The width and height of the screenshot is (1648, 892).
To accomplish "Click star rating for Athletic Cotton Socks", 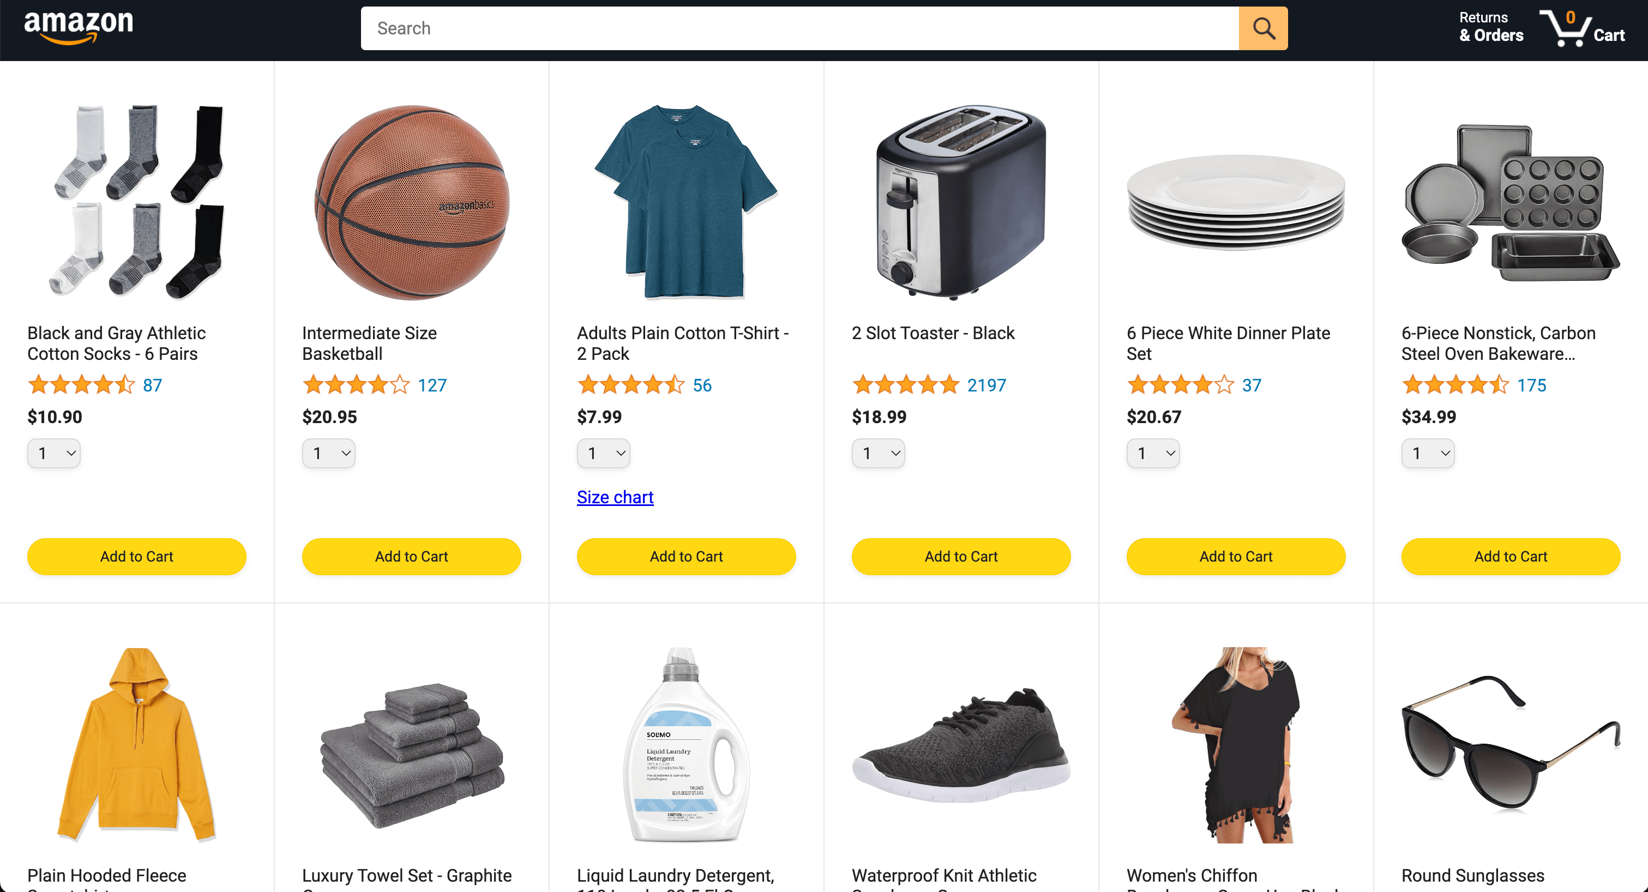I will (81, 385).
